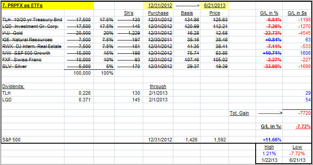This screenshot has width=313, height=165.
Task: Select the S&P 500 row label
Action: [x=11, y=140]
